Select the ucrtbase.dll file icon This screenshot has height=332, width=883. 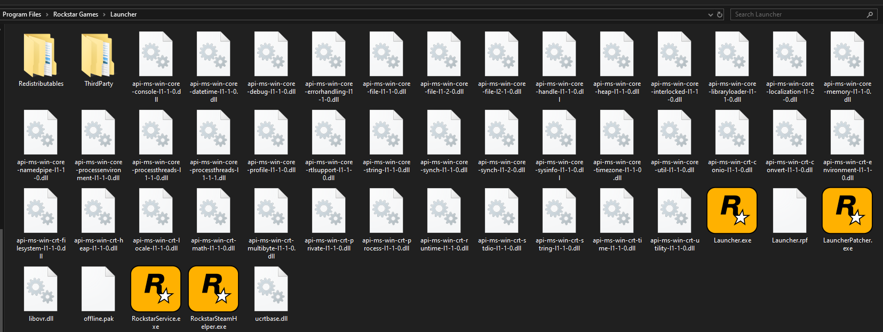click(x=271, y=289)
